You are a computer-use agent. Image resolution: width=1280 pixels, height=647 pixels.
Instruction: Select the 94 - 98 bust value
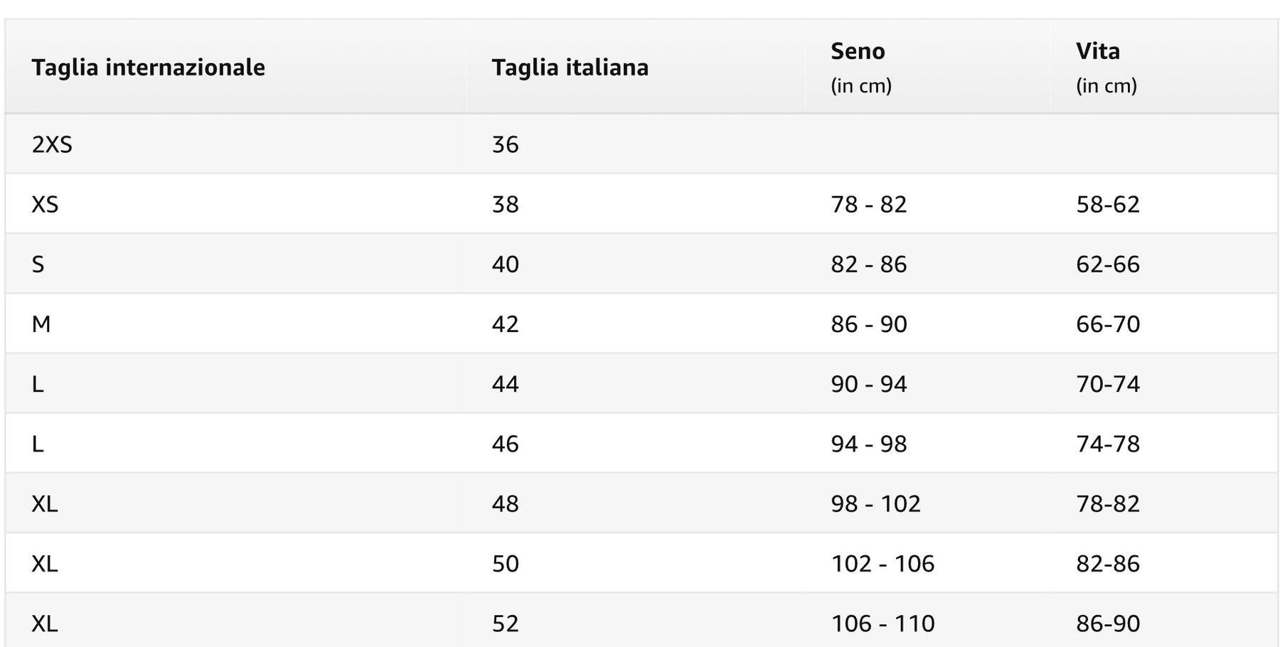868,444
